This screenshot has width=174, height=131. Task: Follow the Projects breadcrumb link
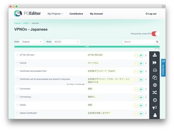coord(17,23)
